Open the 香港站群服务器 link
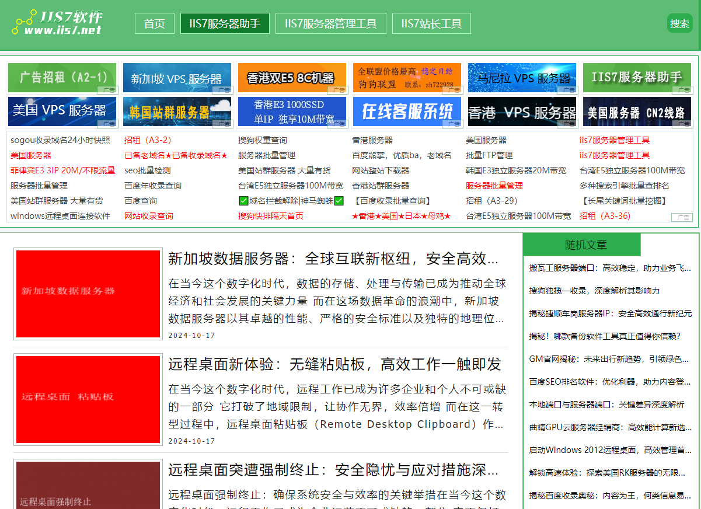Viewport: 701px width, 509px height. pyautogui.click(x=381, y=186)
